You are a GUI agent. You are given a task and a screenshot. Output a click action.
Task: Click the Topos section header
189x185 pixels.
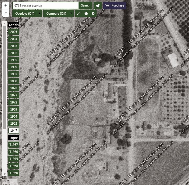point(14,138)
